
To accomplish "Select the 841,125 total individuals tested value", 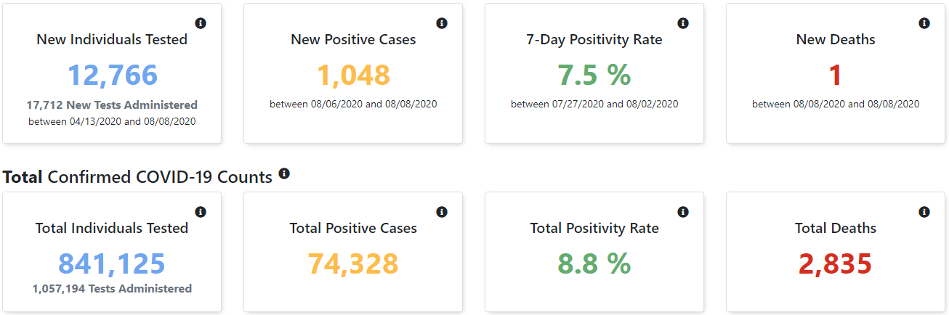I will click(112, 264).
